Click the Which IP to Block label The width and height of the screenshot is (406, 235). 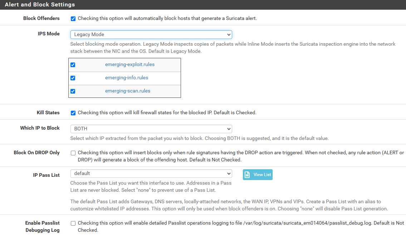40,128
